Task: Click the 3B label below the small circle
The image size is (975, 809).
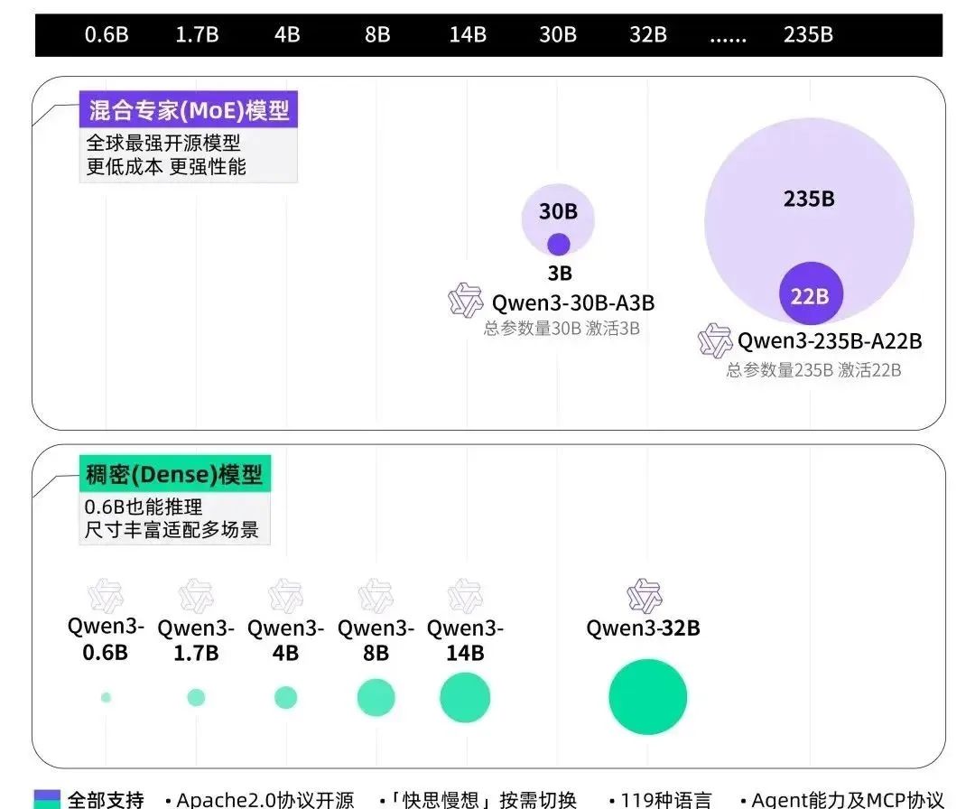Action: click(x=560, y=273)
